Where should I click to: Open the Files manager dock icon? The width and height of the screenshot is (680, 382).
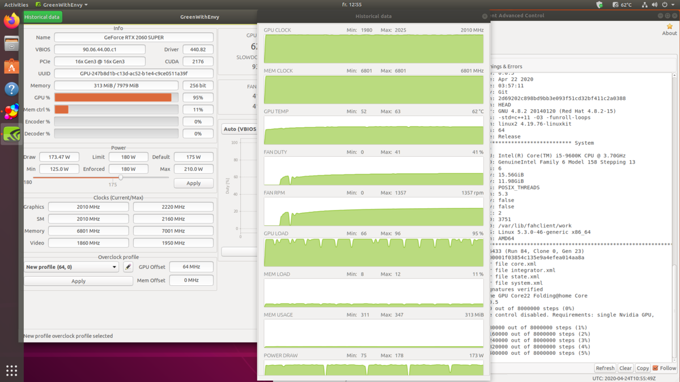coord(11,44)
